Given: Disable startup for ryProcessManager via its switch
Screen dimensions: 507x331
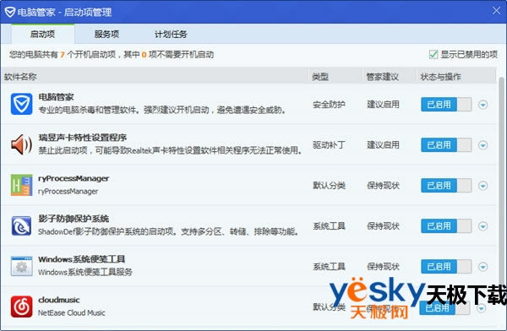Looking at the screenshot, I should tap(446, 186).
